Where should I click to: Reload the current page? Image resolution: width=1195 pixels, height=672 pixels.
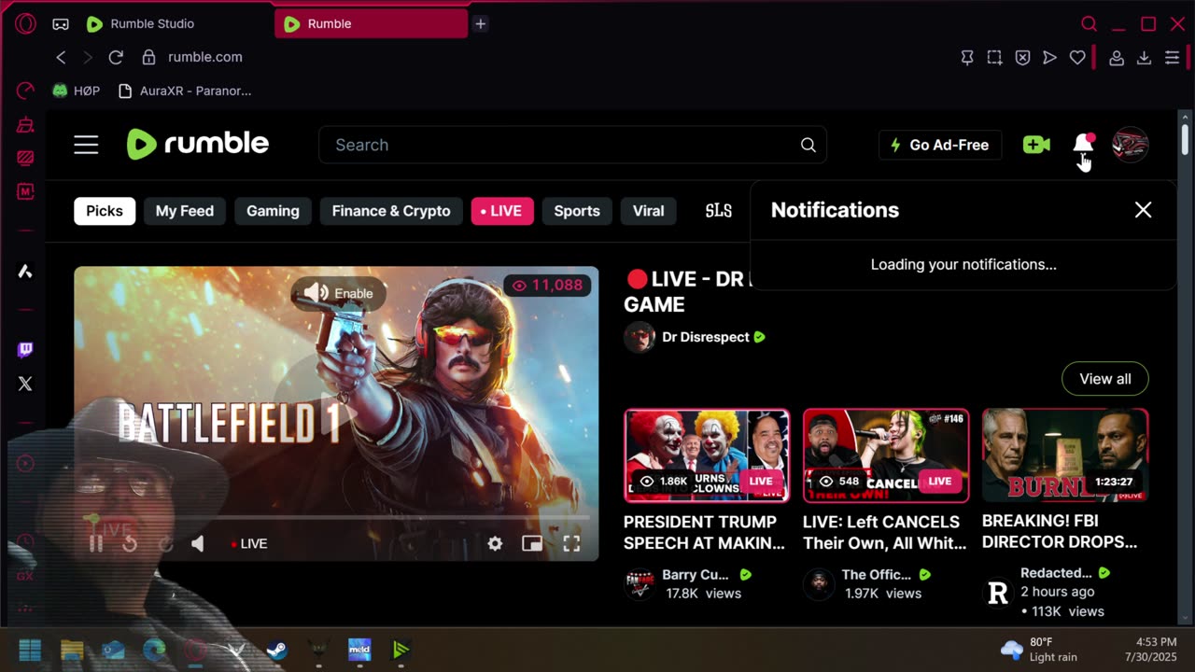pos(116,57)
